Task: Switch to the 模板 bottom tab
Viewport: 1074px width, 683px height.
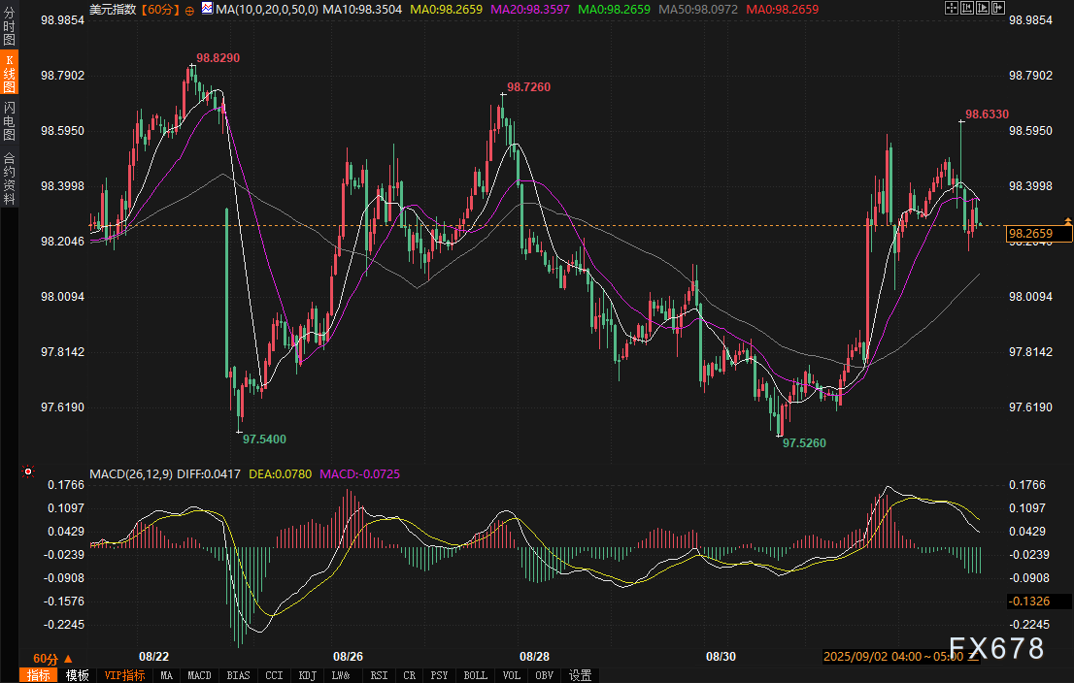Action: (x=78, y=675)
